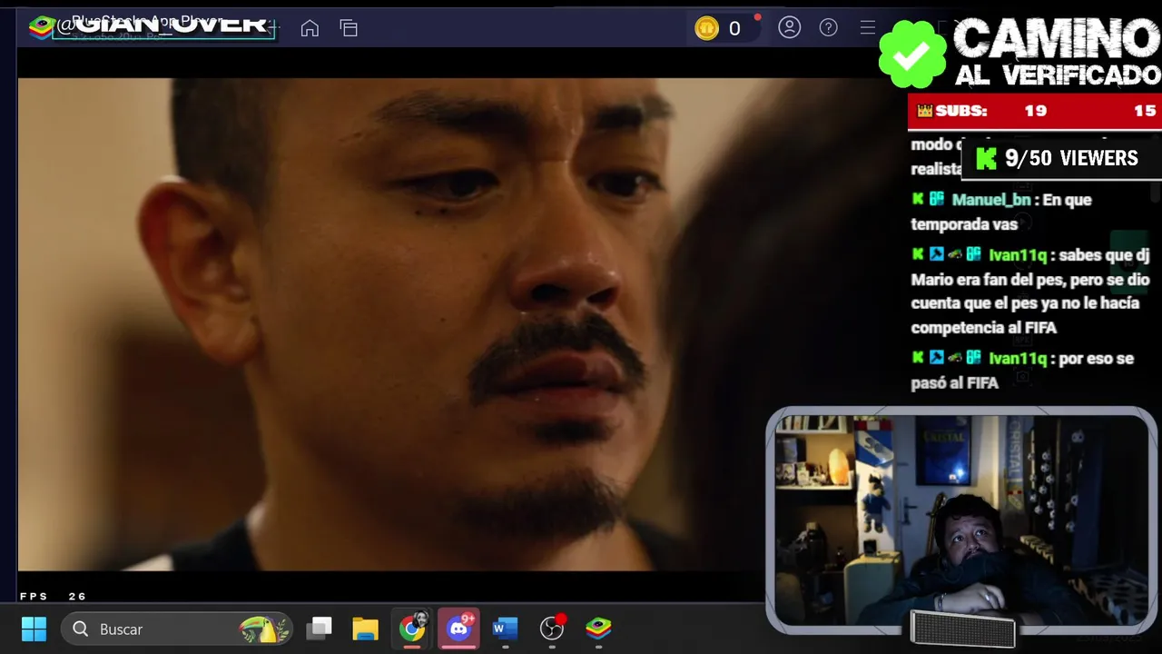Click the Kick logo beside the viewers count
The height and width of the screenshot is (654, 1162).
pyautogui.click(x=986, y=159)
